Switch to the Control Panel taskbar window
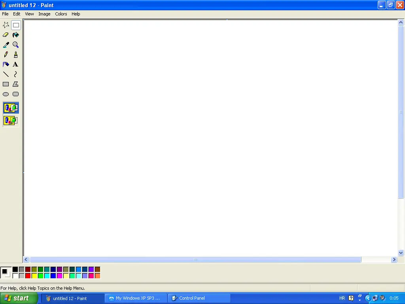Viewport: 405px width, 304px height. click(198, 298)
